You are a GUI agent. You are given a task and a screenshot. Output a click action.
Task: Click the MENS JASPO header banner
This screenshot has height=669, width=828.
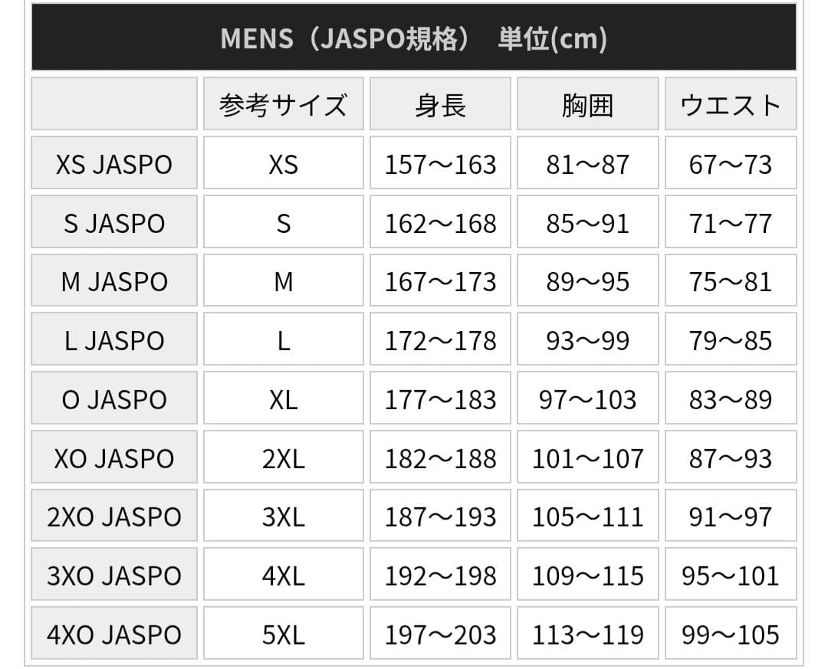[x=413, y=37]
